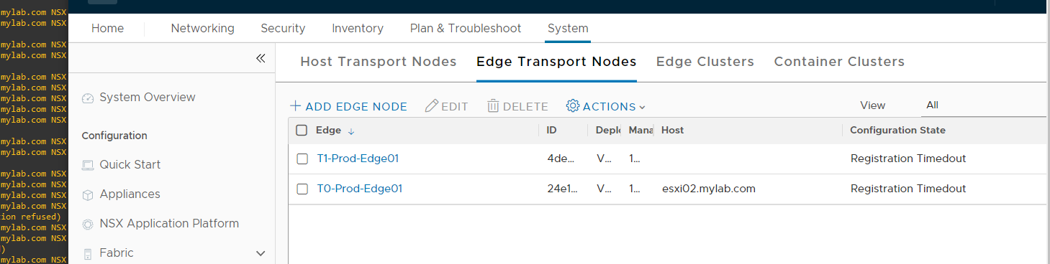Viewport: 1050px width, 264px height.
Task: Click the Quick Start laptop icon
Action: (88, 165)
